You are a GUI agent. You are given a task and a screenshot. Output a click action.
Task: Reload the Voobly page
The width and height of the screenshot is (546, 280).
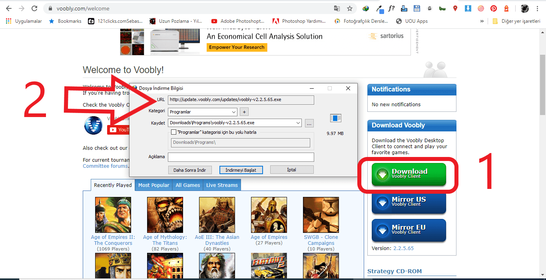34,8
